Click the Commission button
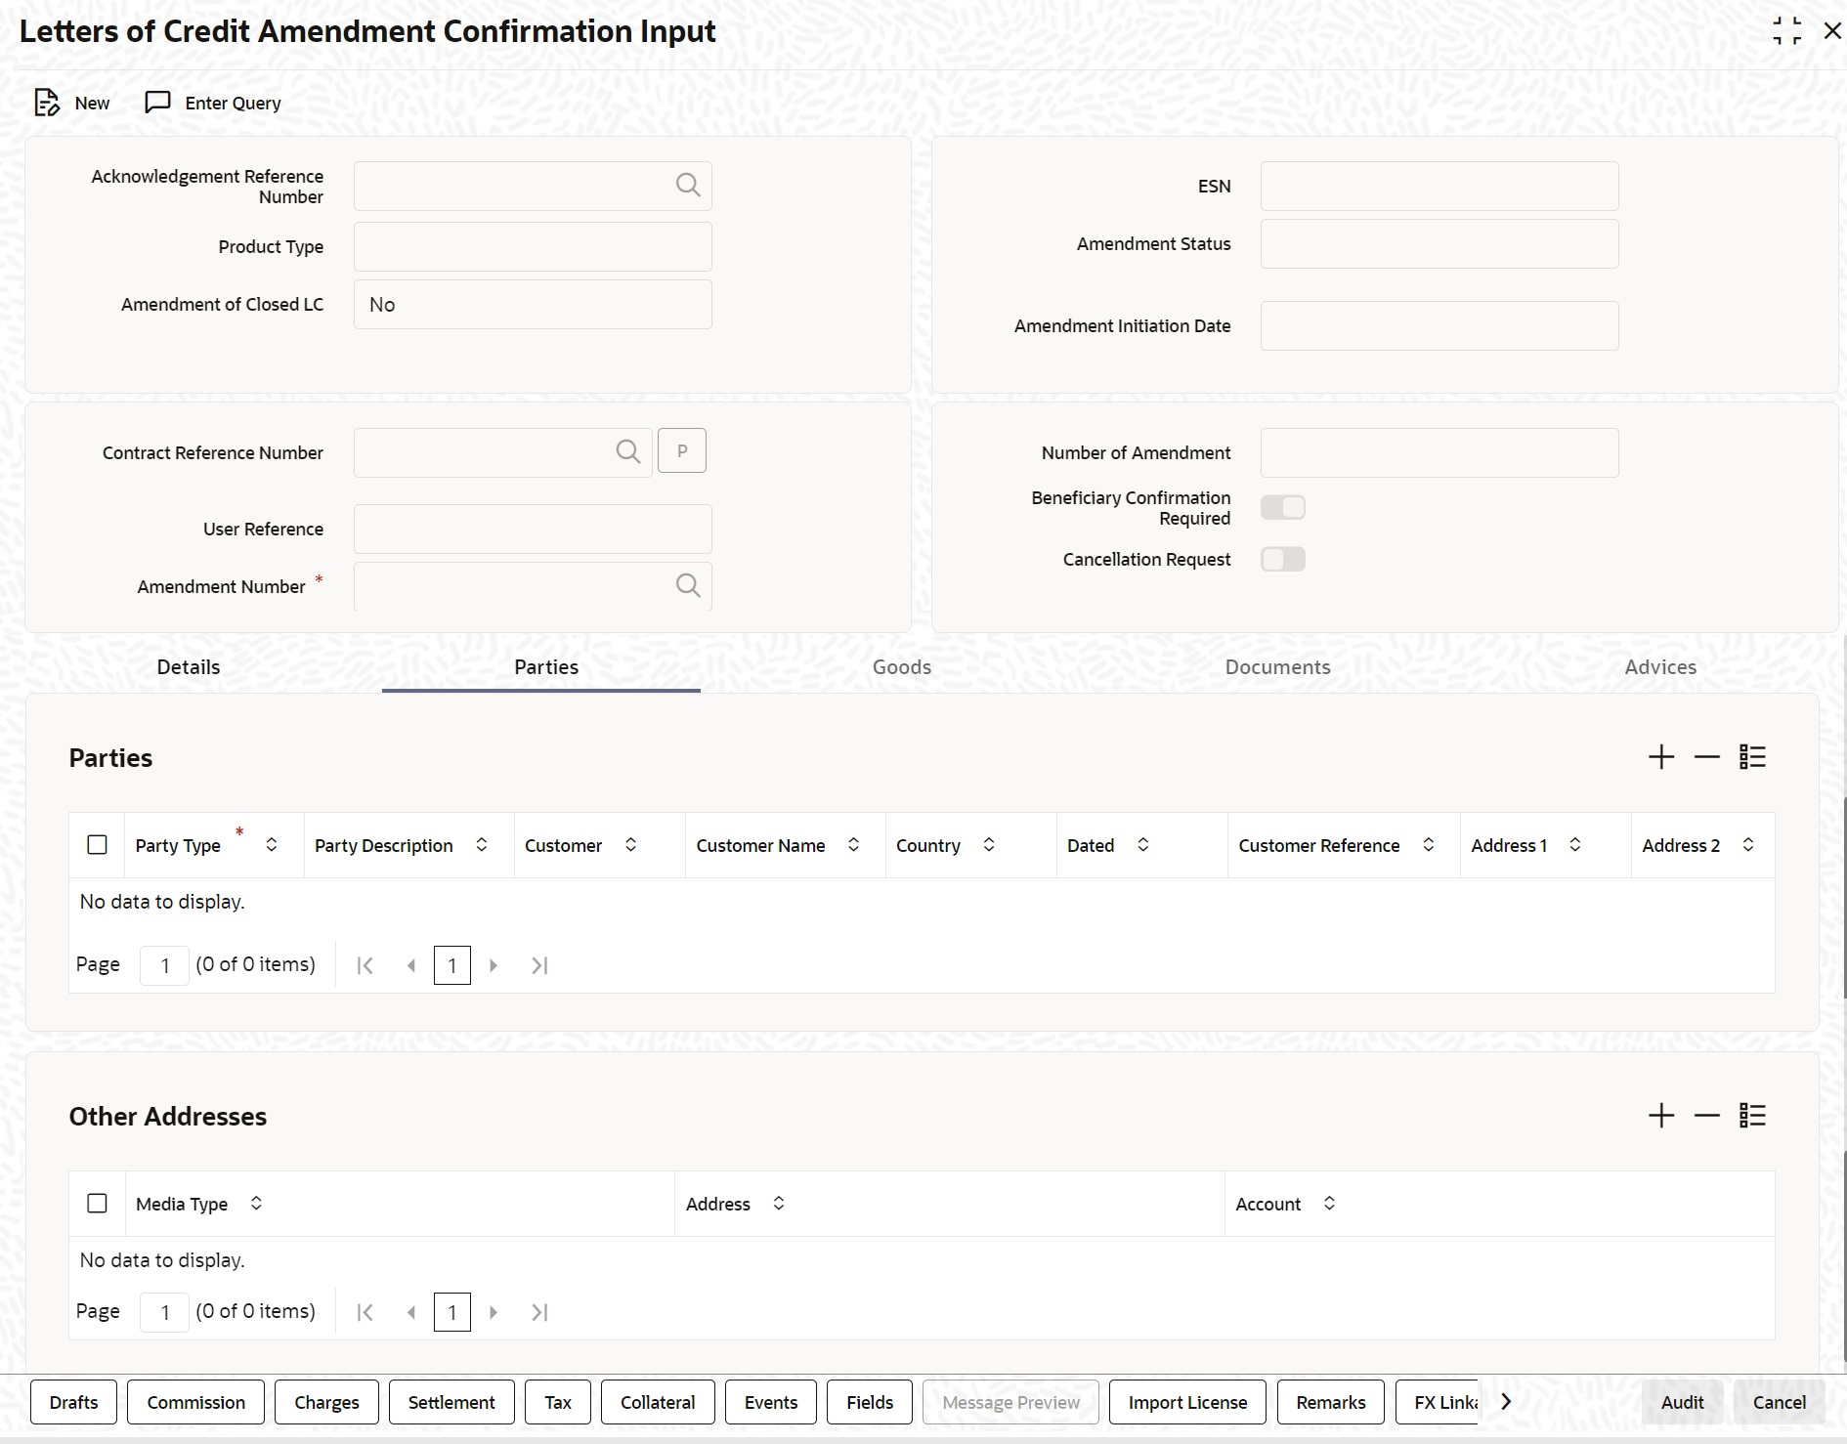 click(x=195, y=1402)
